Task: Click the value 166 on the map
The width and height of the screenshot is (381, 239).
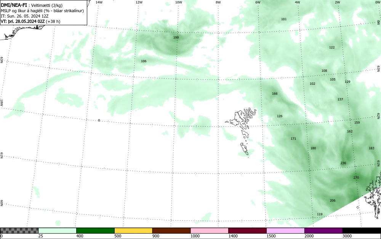Action: coord(275,94)
